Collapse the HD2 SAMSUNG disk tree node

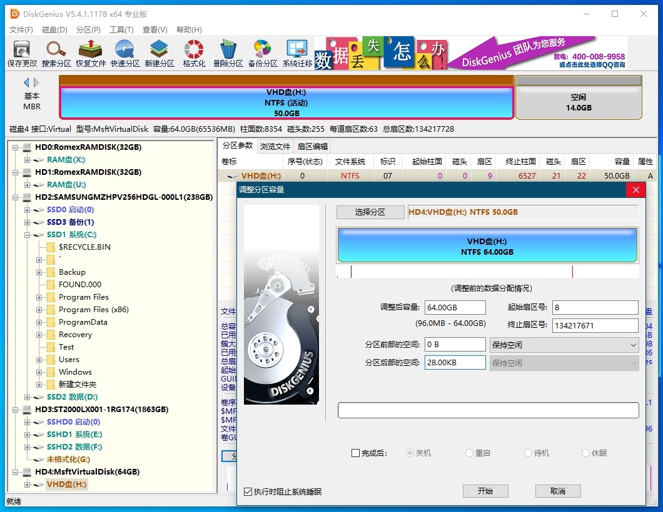(x=15, y=197)
